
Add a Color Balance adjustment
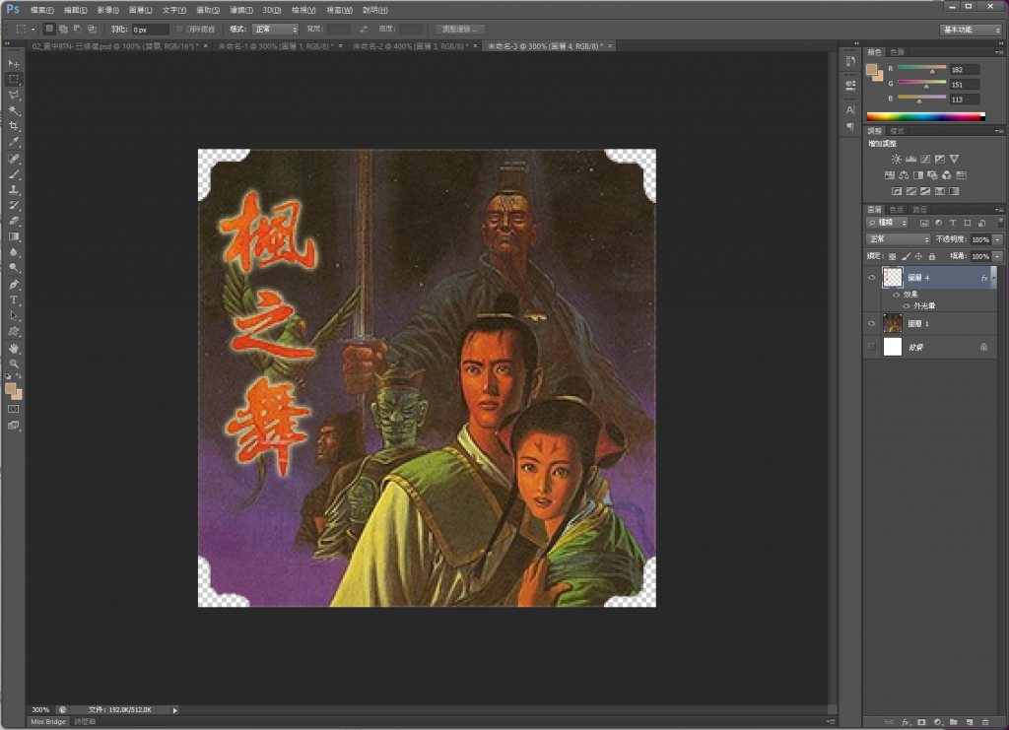pos(904,175)
